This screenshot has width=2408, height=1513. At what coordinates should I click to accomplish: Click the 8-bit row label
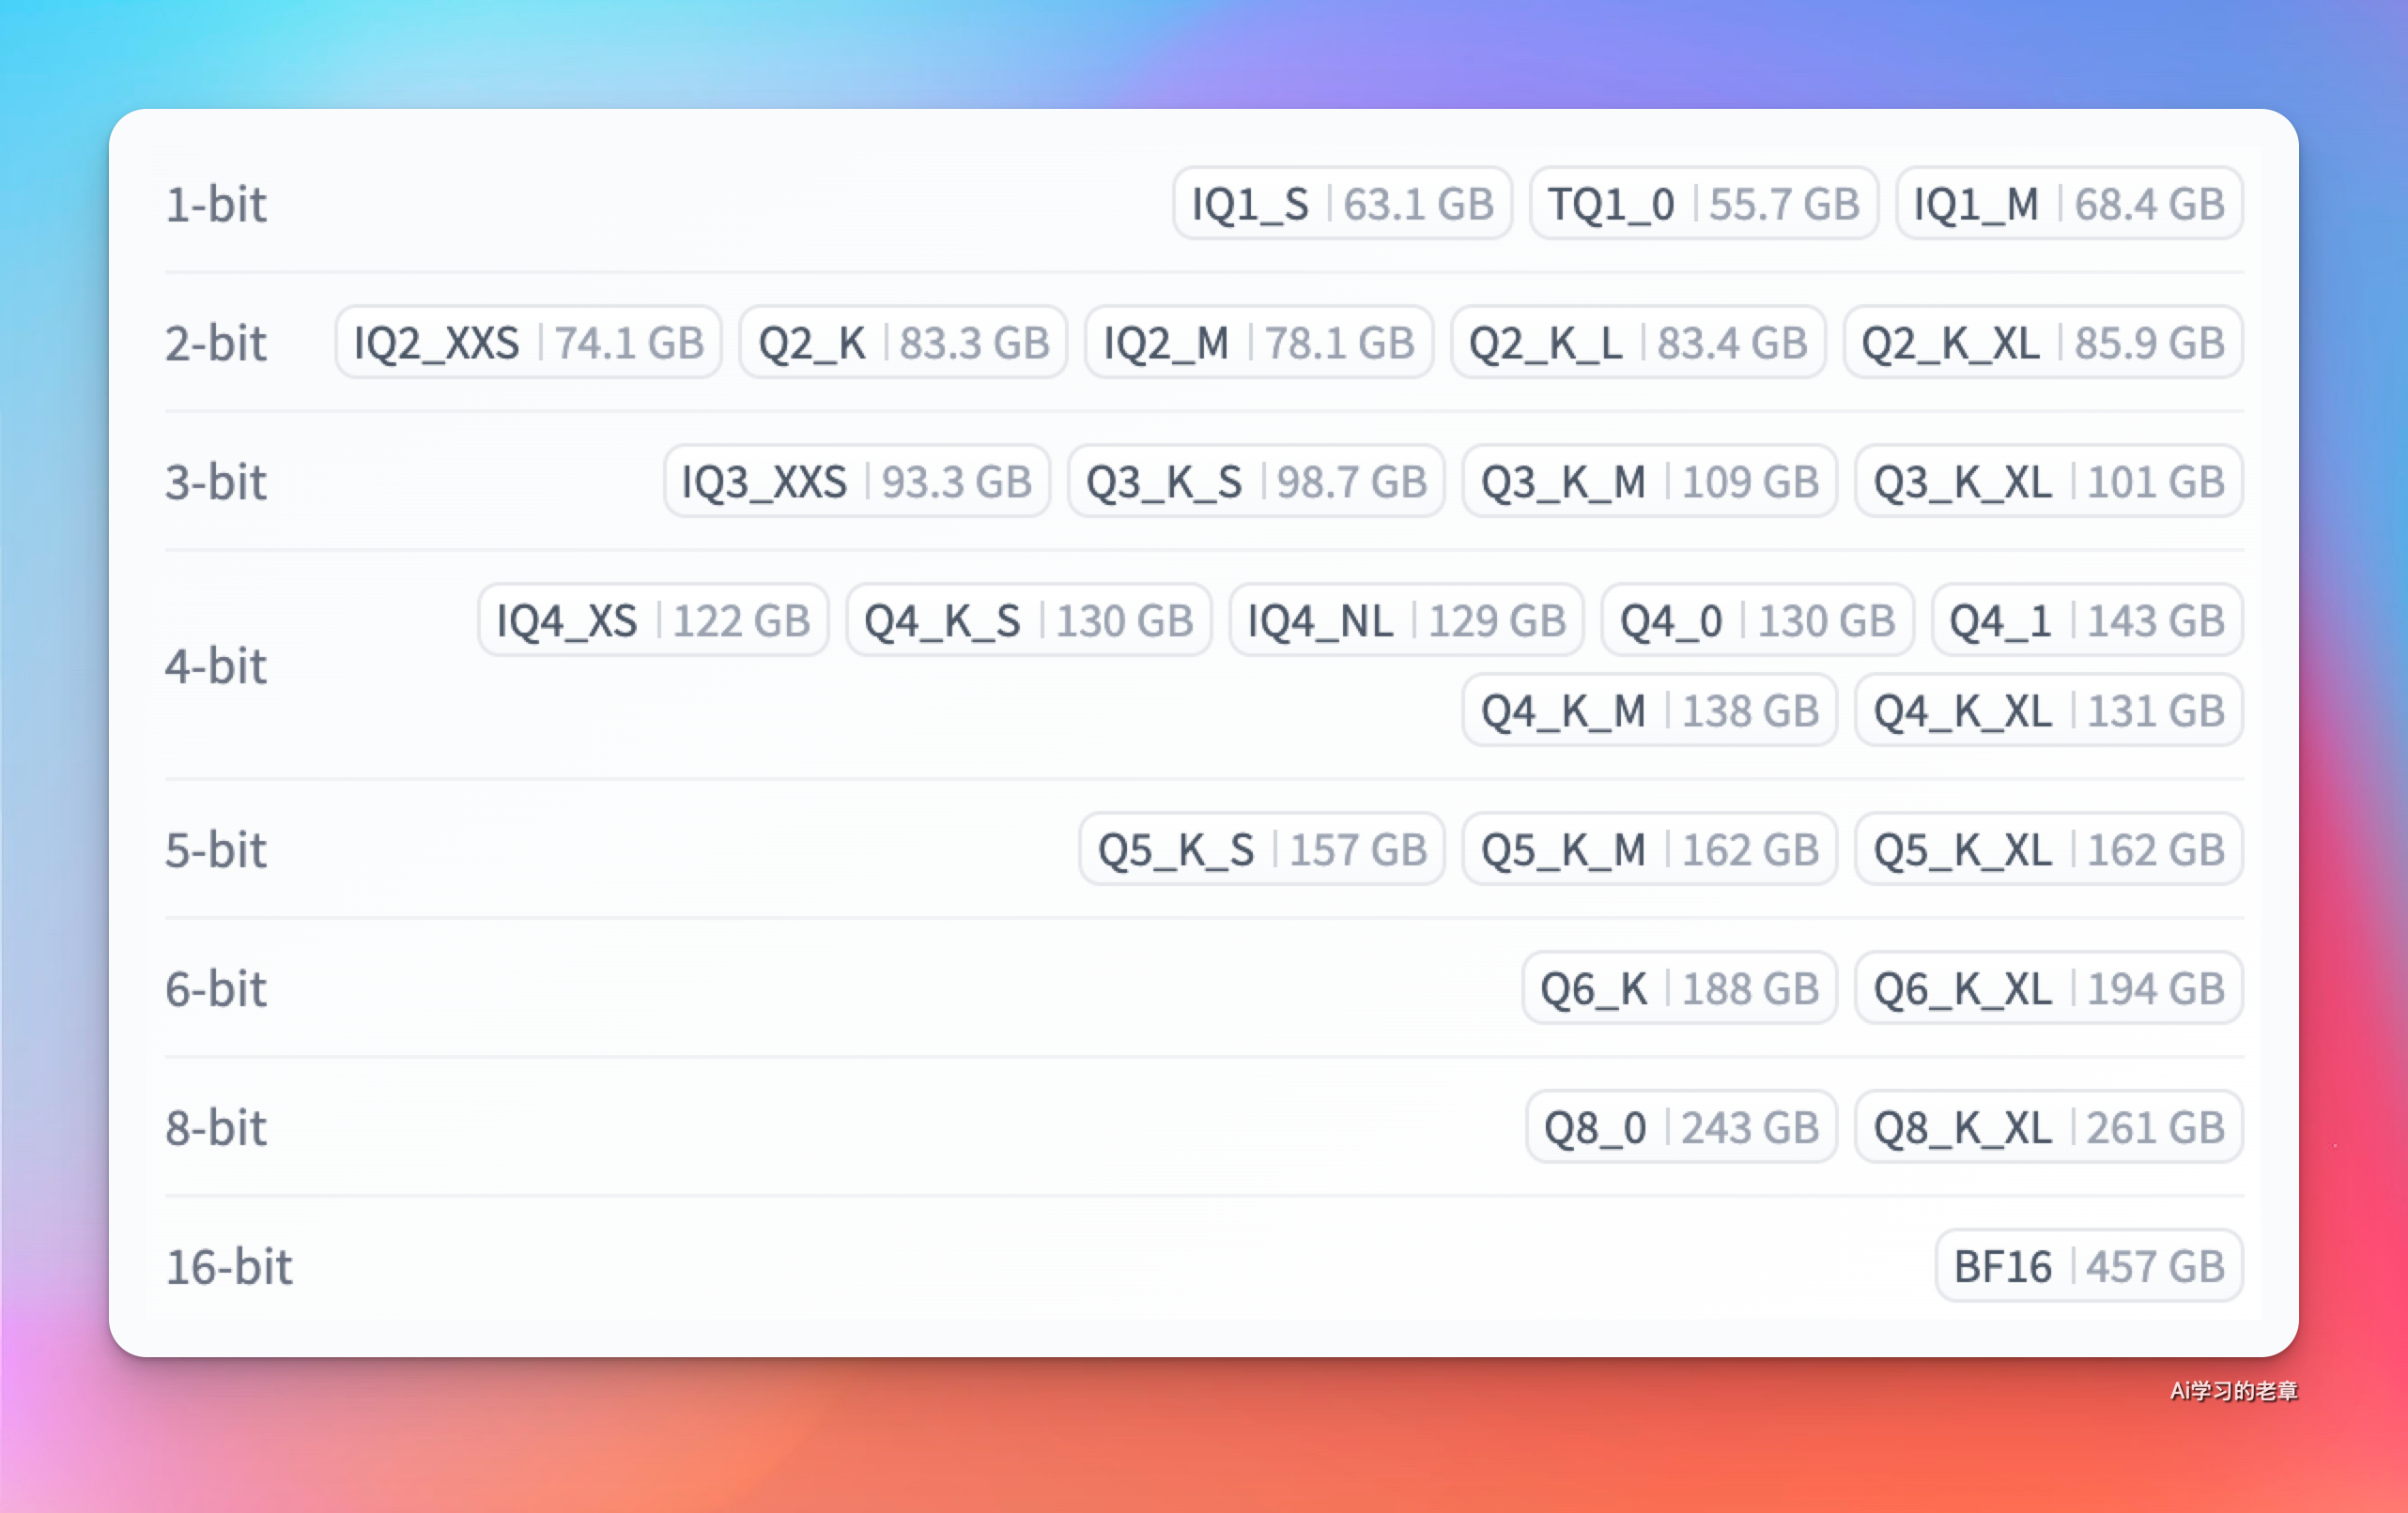click(x=216, y=1127)
